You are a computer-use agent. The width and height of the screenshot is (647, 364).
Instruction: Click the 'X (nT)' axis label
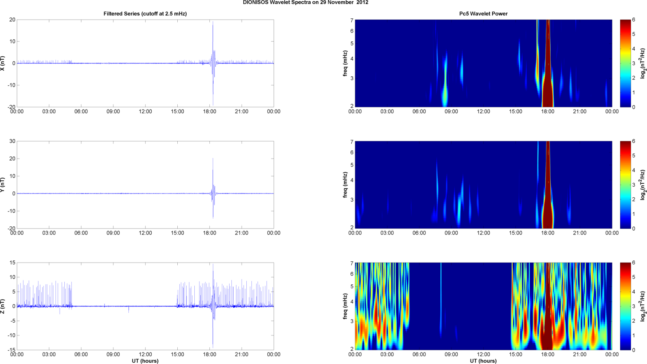[3, 64]
